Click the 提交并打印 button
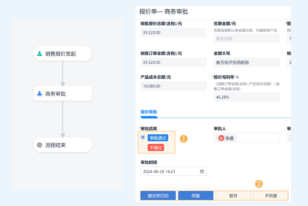Viewport: 308px width, 206px height. 158,195
